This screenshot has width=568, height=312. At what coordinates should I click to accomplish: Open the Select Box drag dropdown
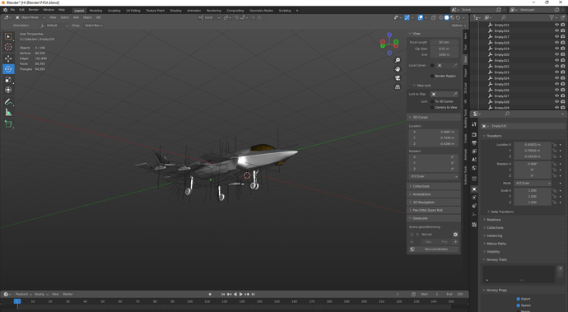(94, 26)
